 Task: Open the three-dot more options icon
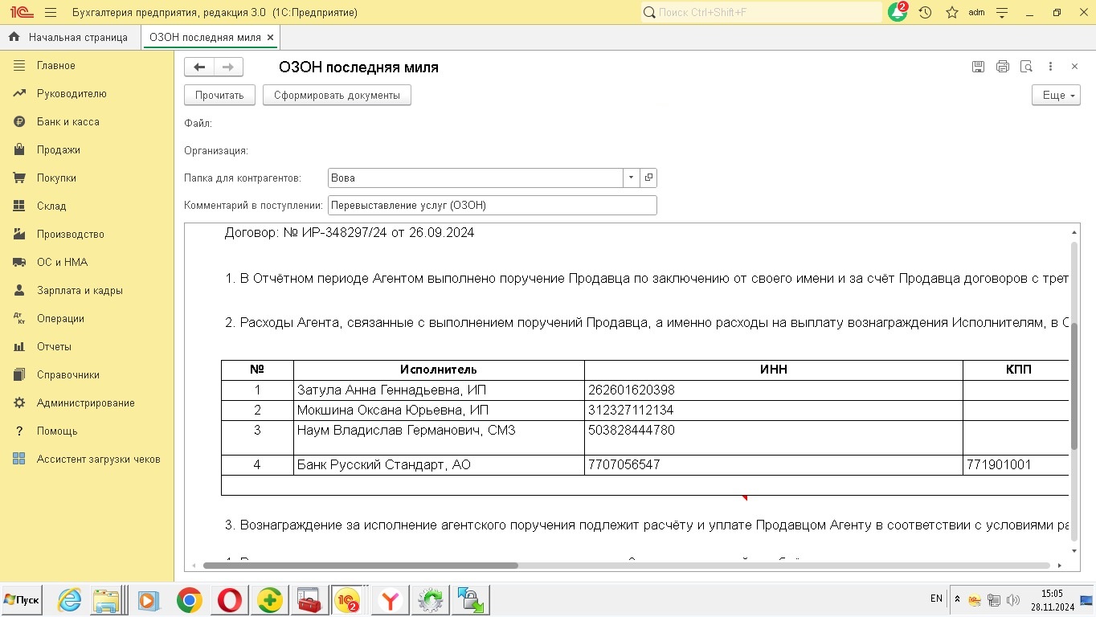[1050, 67]
